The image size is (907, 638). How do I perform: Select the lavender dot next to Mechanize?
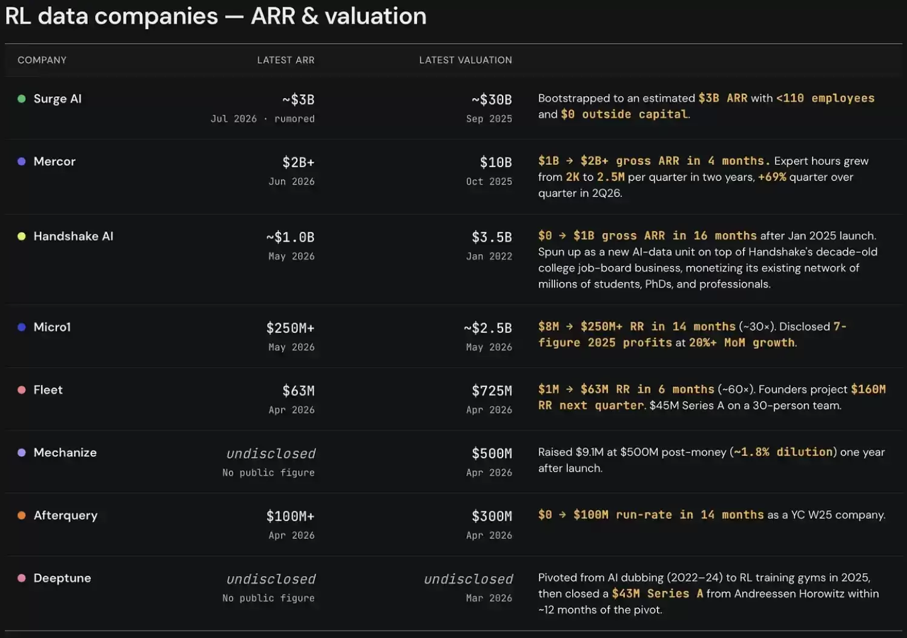tap(22, 452)
